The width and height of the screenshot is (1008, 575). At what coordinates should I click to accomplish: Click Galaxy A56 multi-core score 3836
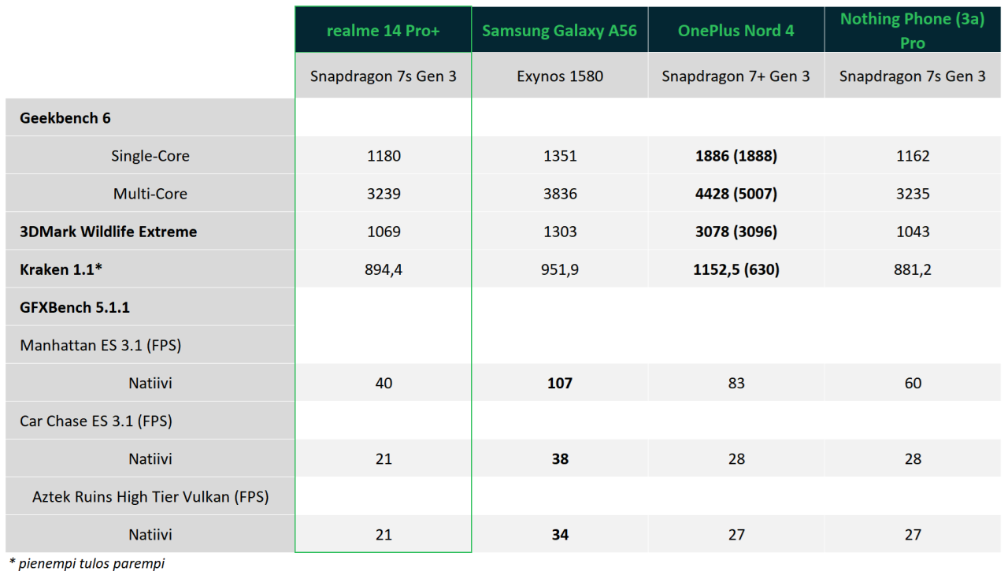[560, 194]
